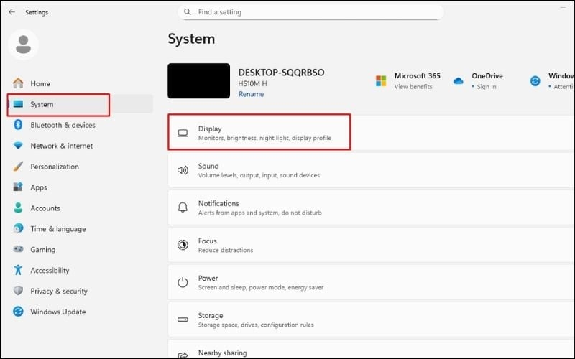The image size is (575, 359).
Task: Click the back arrow icon
Action: 11,12
